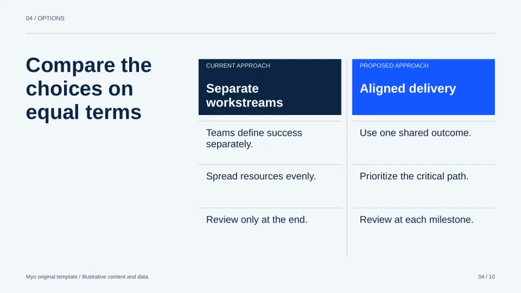The height and width of the screenshot is (293, 521).
Task: Select the 'CURRENT APPROACH' label
Action: (x=238, y=66)
